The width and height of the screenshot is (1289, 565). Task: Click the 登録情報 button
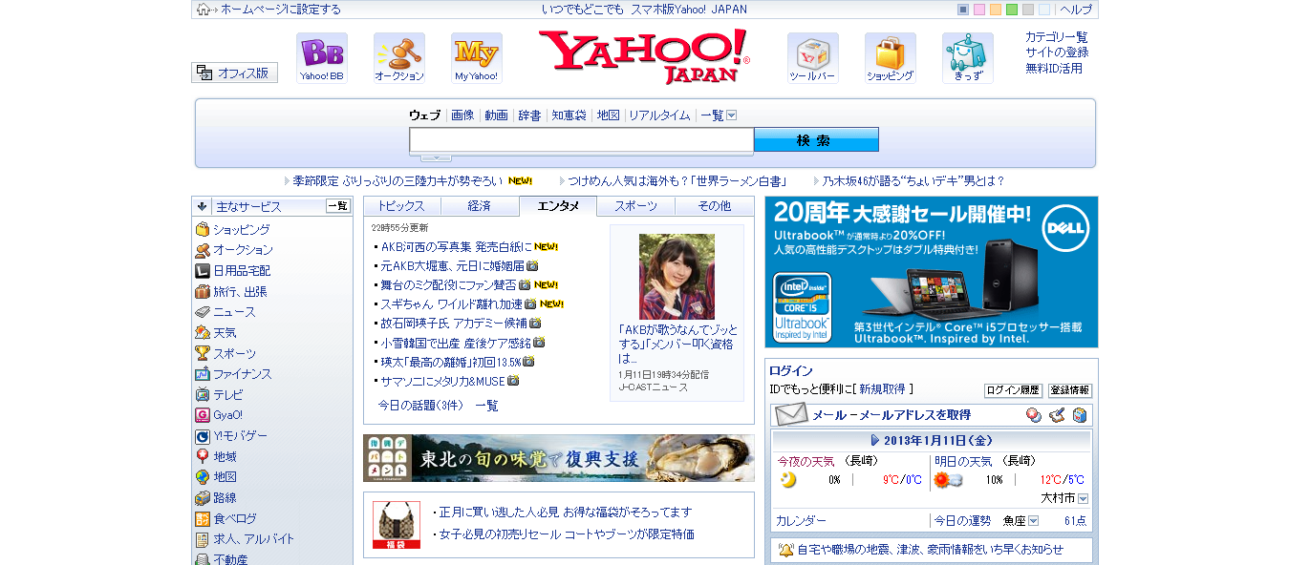[1070, 390]
